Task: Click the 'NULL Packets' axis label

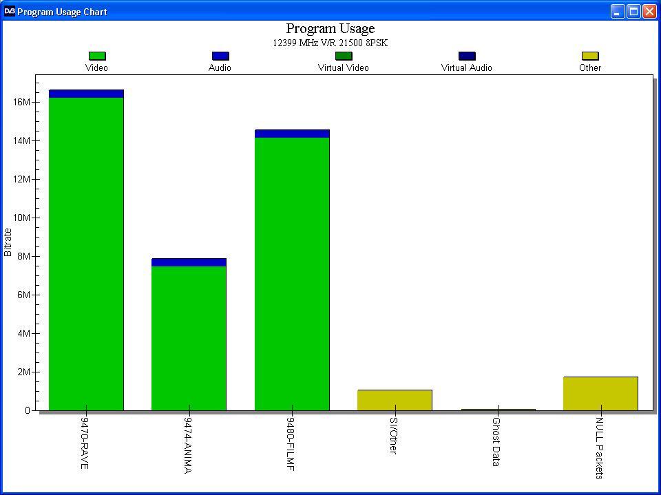Action: (x=600, y=448)
